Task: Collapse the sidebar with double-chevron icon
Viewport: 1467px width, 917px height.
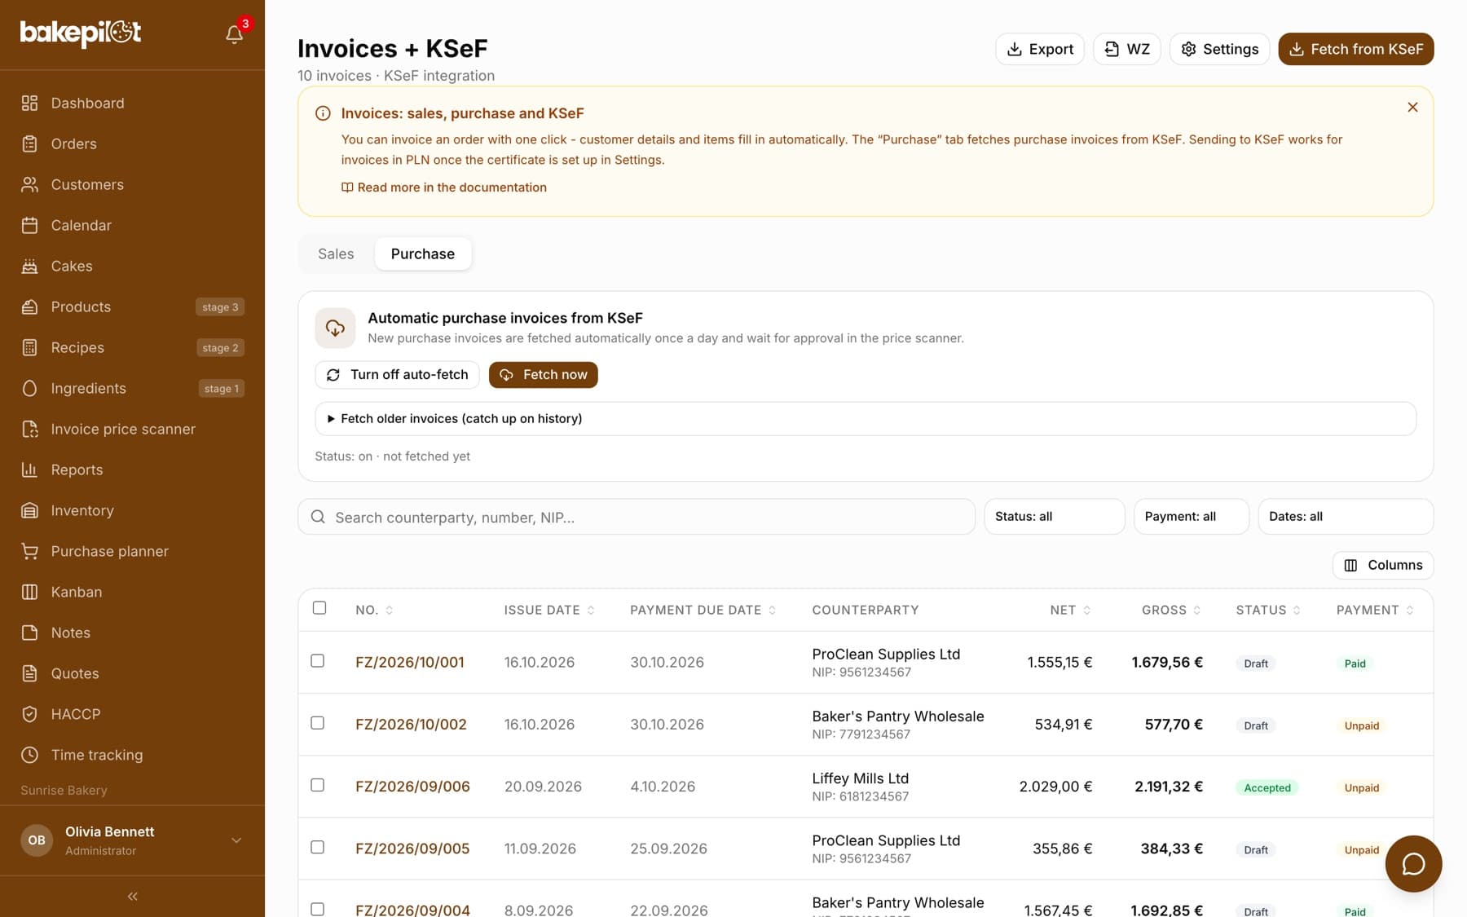Action: (132, 896)
